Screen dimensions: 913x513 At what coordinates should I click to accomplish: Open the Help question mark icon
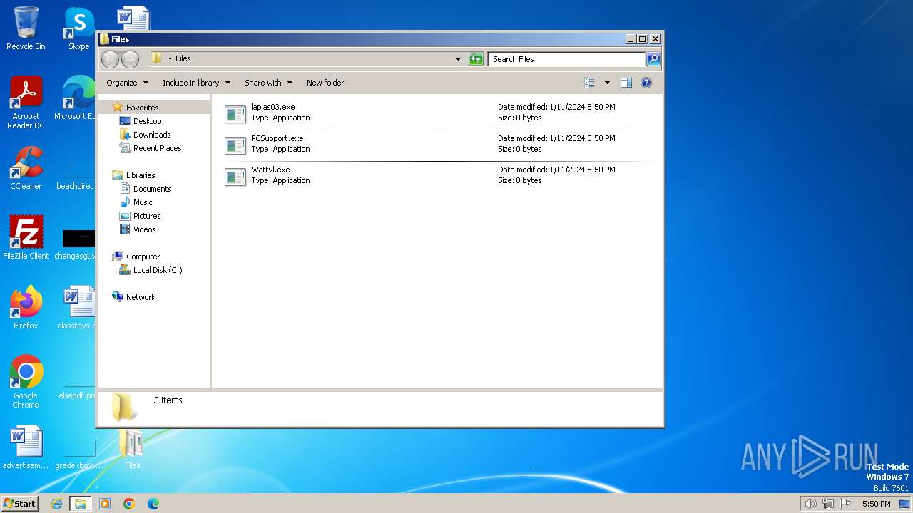[646, 83]
